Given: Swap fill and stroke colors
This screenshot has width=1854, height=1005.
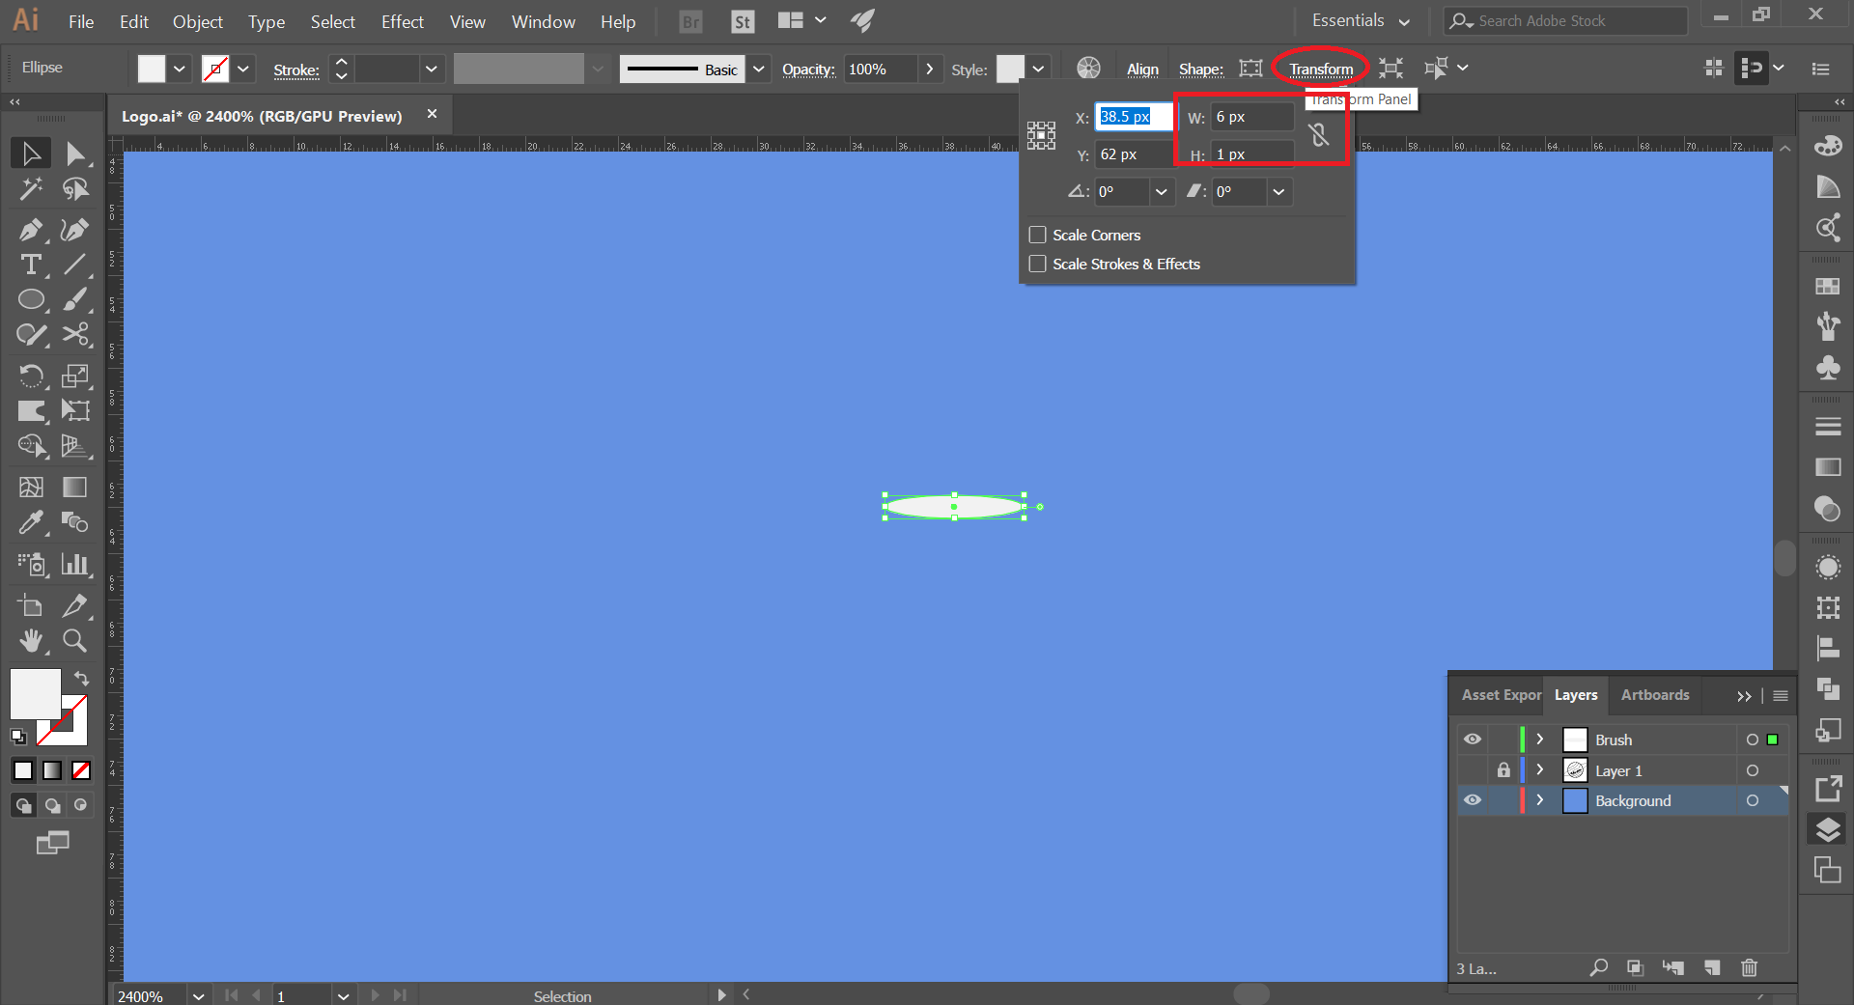Looking at the screenshot, I should (x=82, y=678).
